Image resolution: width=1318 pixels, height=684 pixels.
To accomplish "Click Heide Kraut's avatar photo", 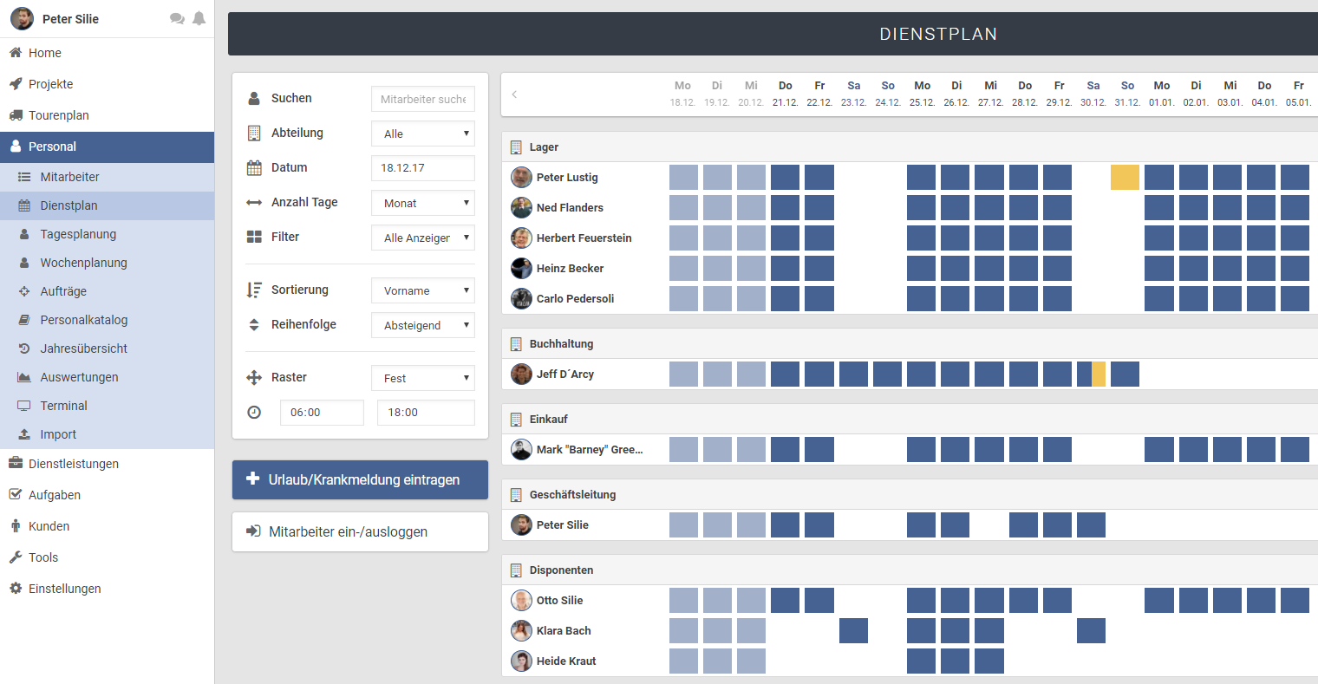I will [521, 661].
